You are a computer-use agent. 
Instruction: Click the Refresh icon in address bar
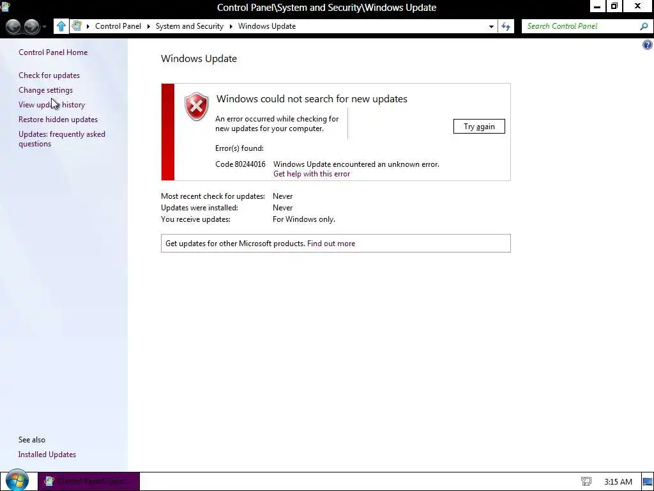pyautogui.click(x=506, y=26)
